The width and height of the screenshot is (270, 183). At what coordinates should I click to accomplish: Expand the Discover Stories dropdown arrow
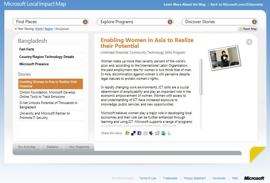tap(254, 22)
